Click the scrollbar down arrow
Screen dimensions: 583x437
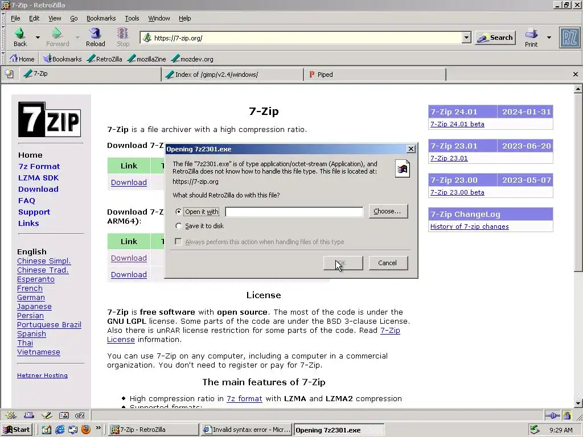point(578,403)
